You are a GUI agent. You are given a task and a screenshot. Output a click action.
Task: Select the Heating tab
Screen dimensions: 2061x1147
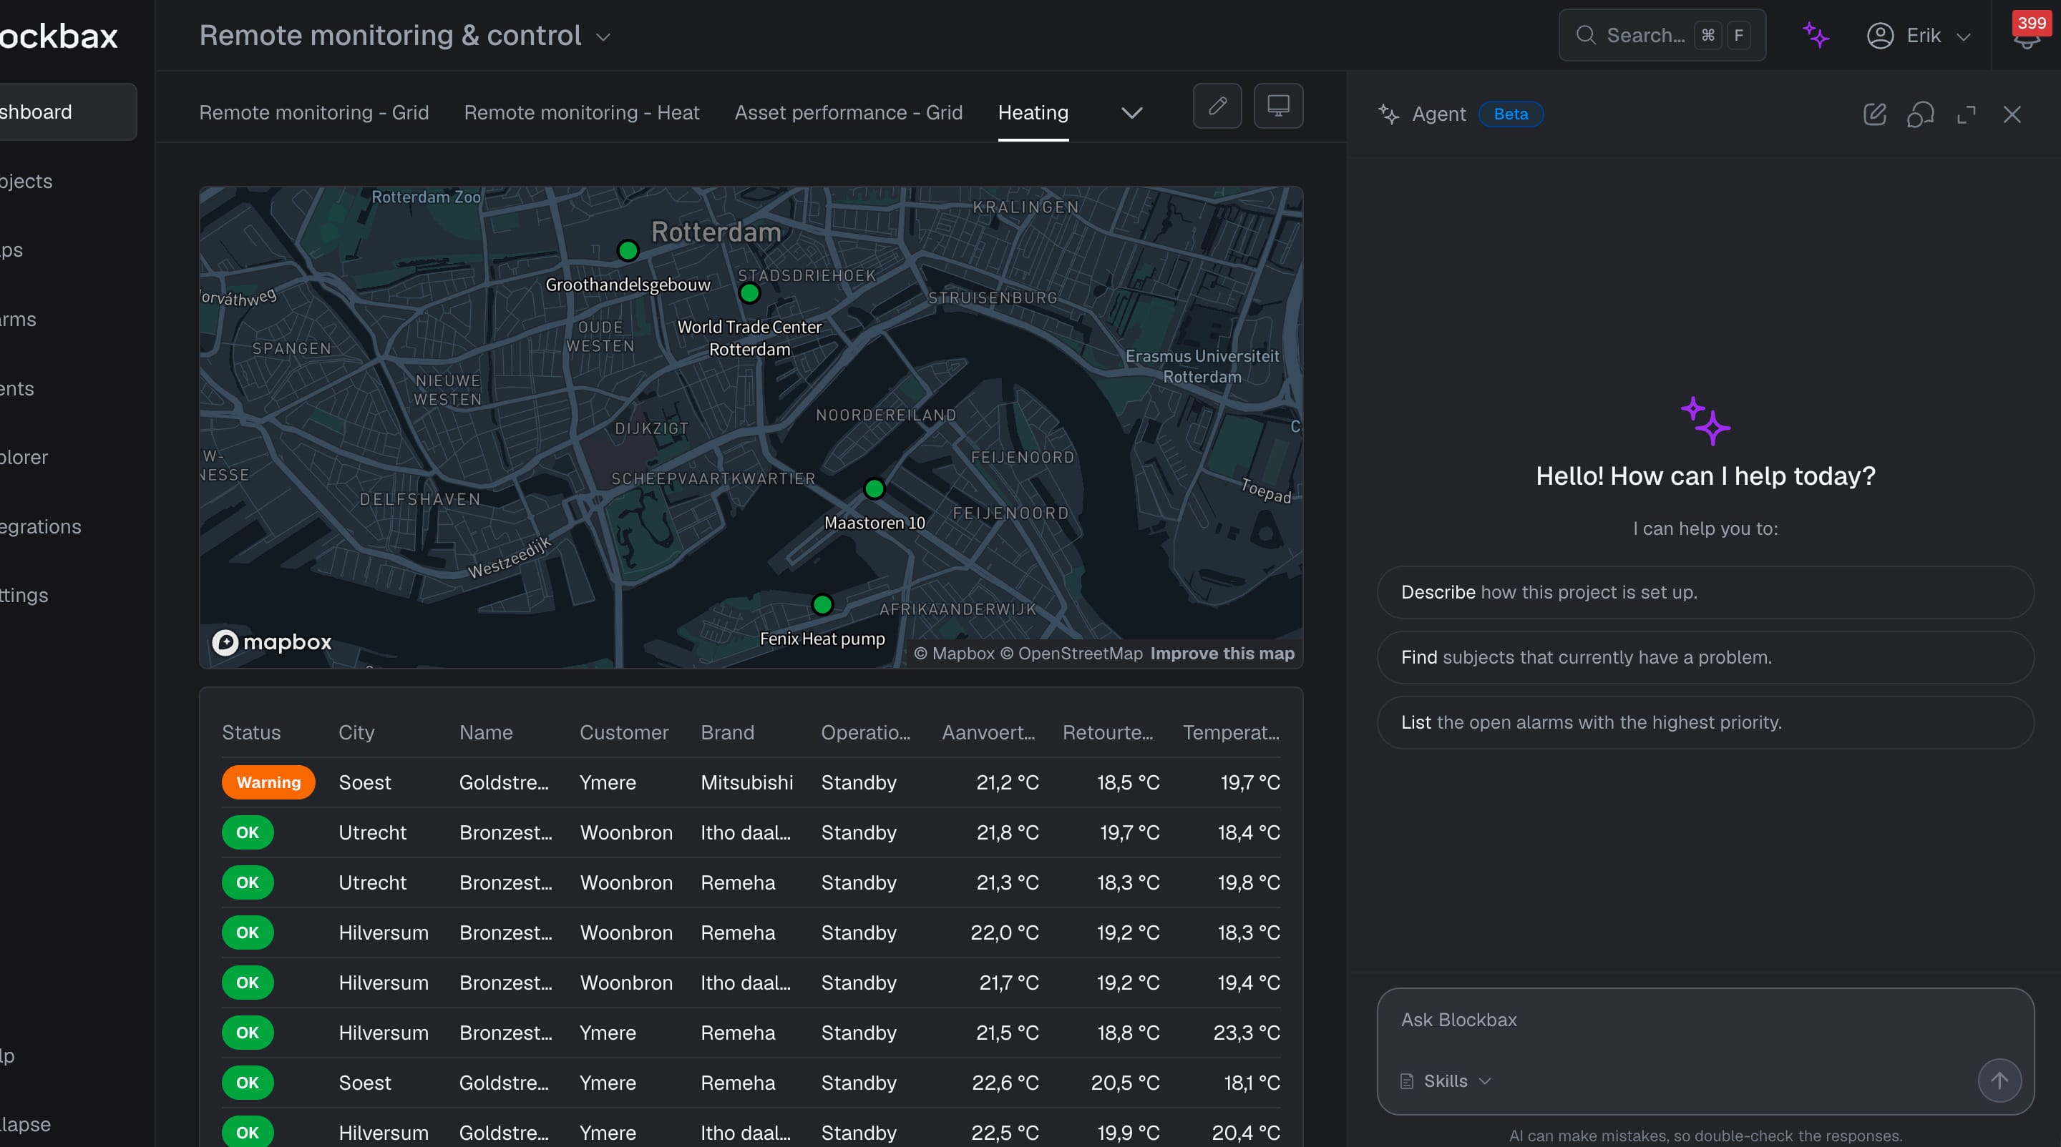click(x=1033, y=113)
